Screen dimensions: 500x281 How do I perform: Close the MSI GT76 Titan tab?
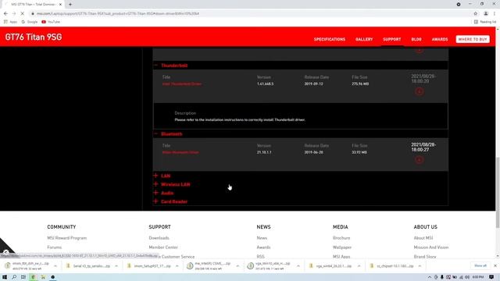(60, 5)
